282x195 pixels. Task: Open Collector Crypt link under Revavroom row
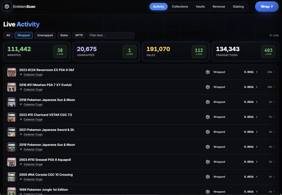(33, 75)
